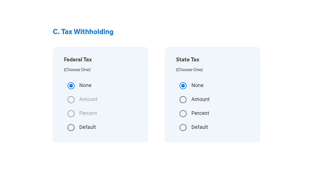Viewport: 310px width, 174px height.
Task: Click the 'Percent' label text under State Tax
Action: coord(200,113)
